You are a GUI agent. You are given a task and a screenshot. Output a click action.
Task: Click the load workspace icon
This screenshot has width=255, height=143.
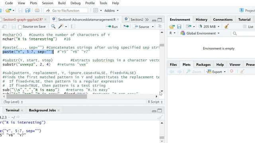point(172,27)
